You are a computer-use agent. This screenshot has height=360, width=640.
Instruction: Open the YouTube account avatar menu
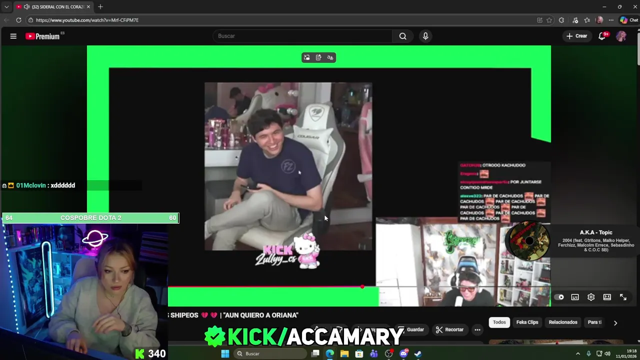click(x=621, y=36)
